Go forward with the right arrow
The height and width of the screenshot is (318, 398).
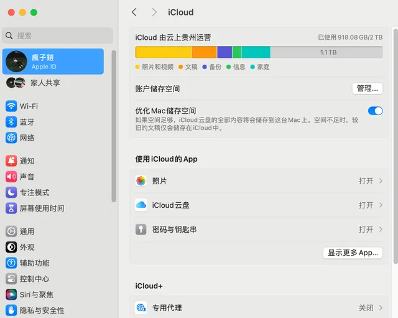(x=154, y=12)
